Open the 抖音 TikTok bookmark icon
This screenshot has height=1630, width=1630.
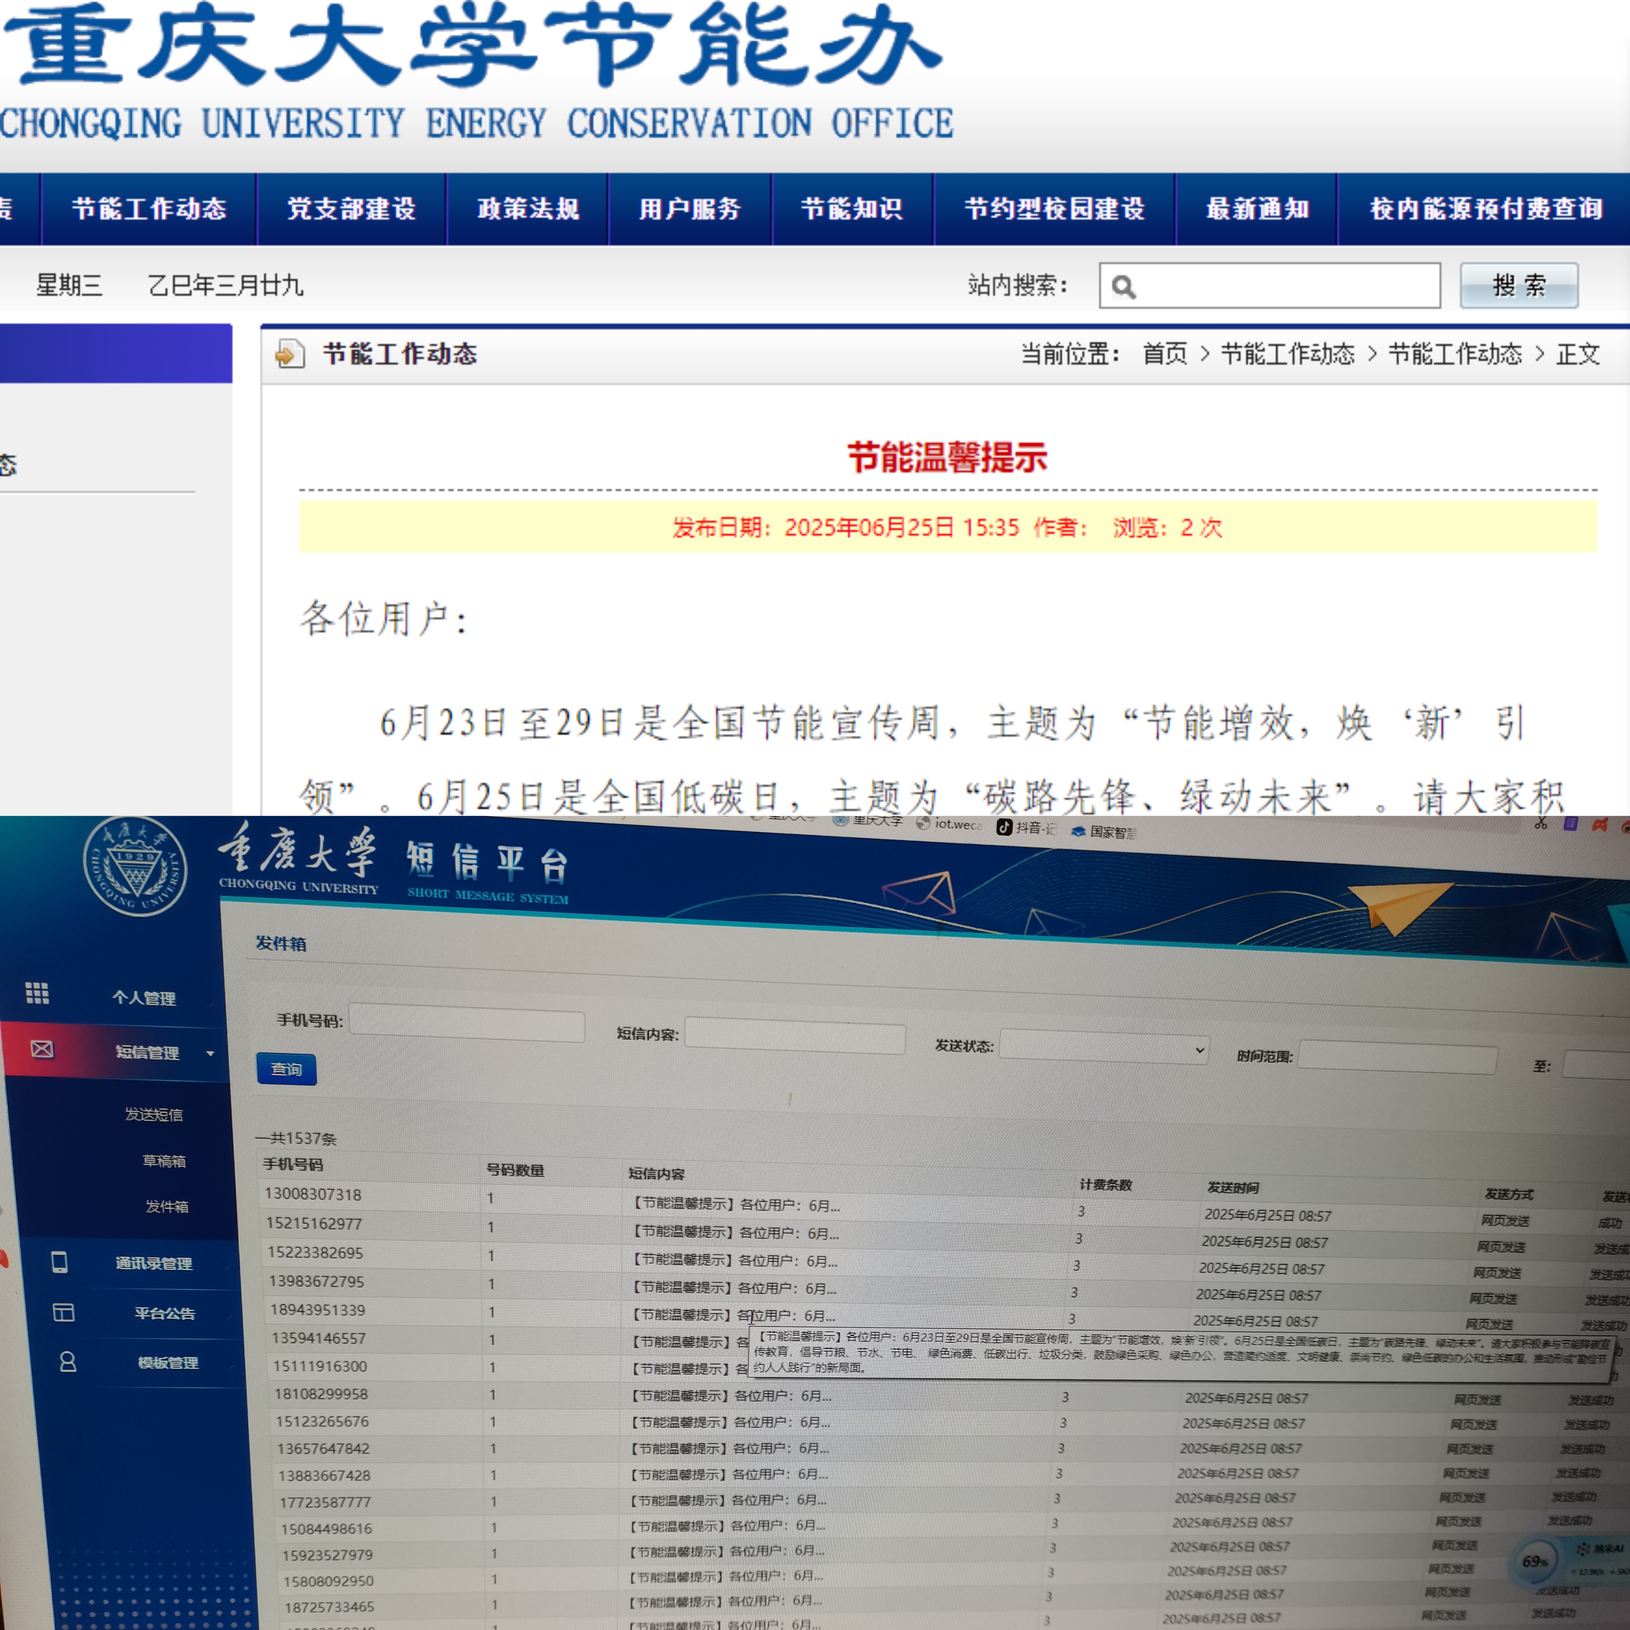(x=1004, y=827)
